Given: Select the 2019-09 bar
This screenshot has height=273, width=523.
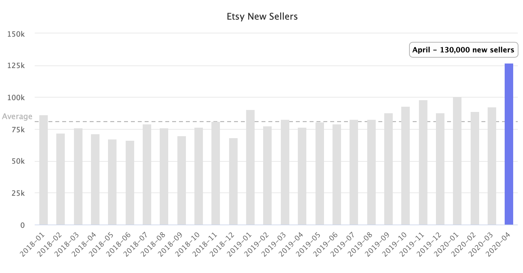Looking at the screenshot, I should (x=388, y=169).
